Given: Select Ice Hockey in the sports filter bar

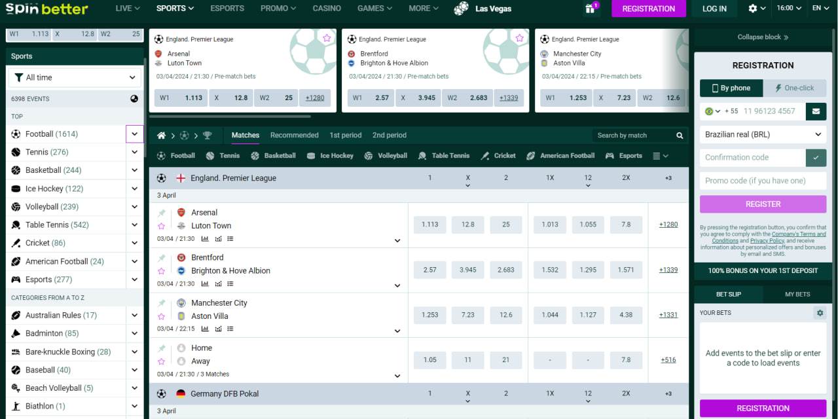Looking at the screenshot, I should point(330,156).
